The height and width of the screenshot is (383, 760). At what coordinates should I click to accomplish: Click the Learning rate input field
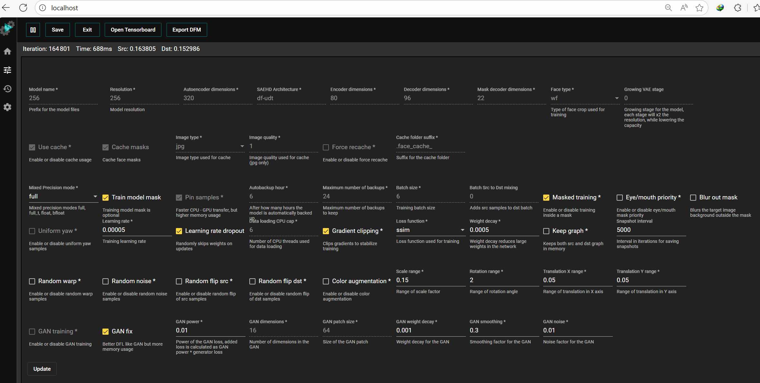[x=137, y=230]
